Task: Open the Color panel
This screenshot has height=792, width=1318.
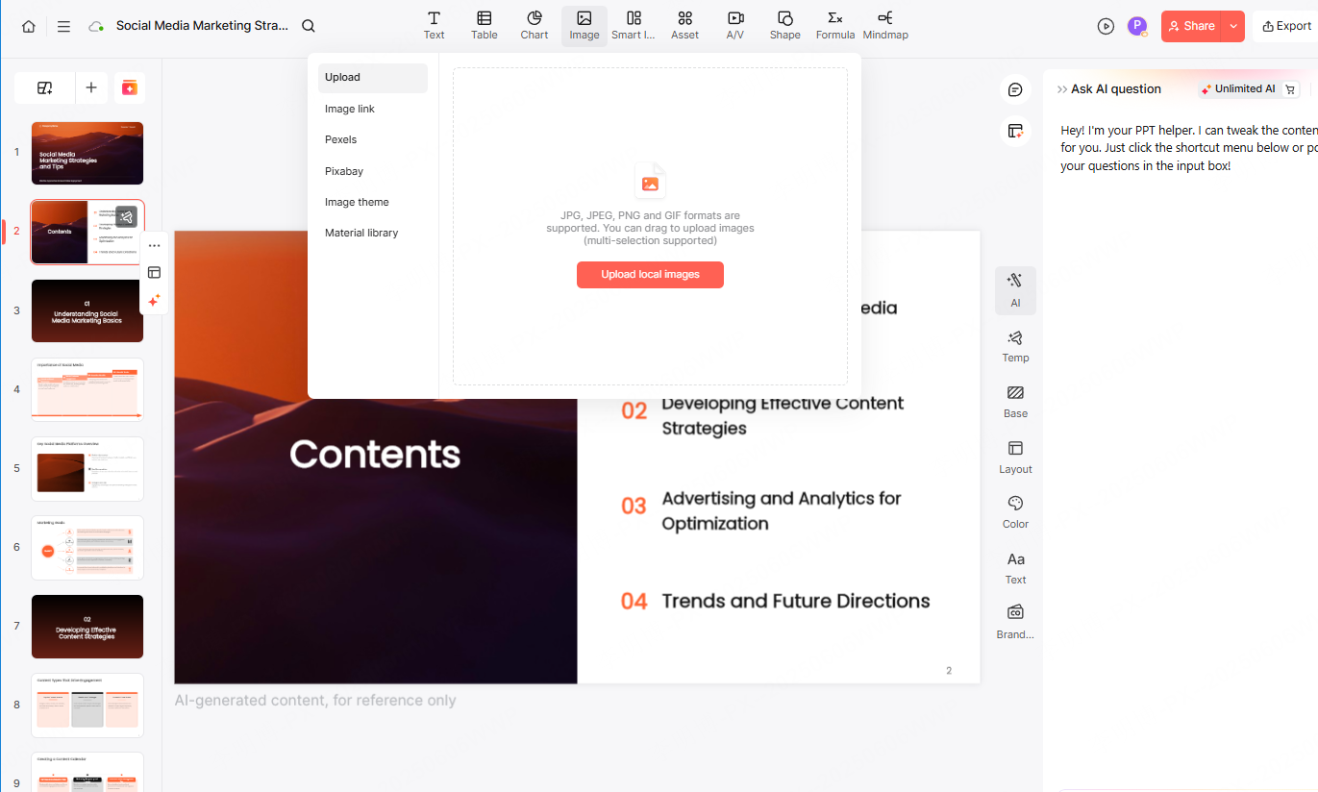Action: (x=1015, y=510)
